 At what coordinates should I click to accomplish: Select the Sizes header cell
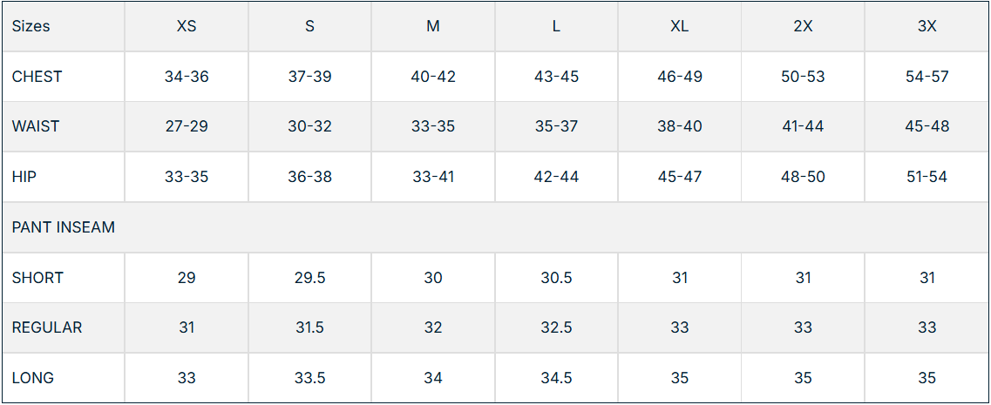(31, 26)
